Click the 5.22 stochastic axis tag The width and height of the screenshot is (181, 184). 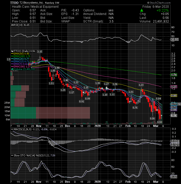coord(174,177)
